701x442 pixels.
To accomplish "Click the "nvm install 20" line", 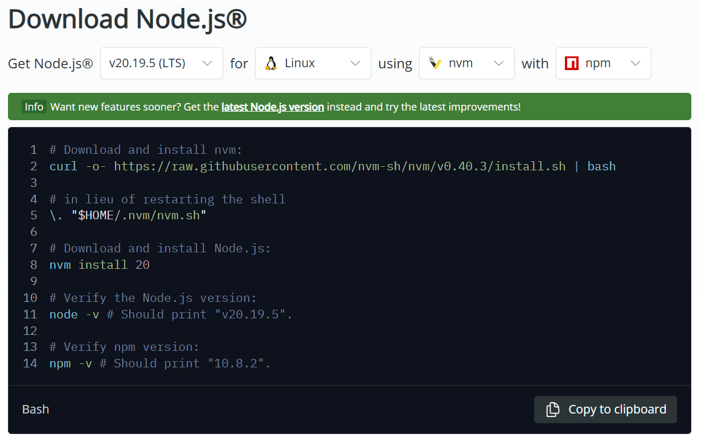I will [100, 265].
